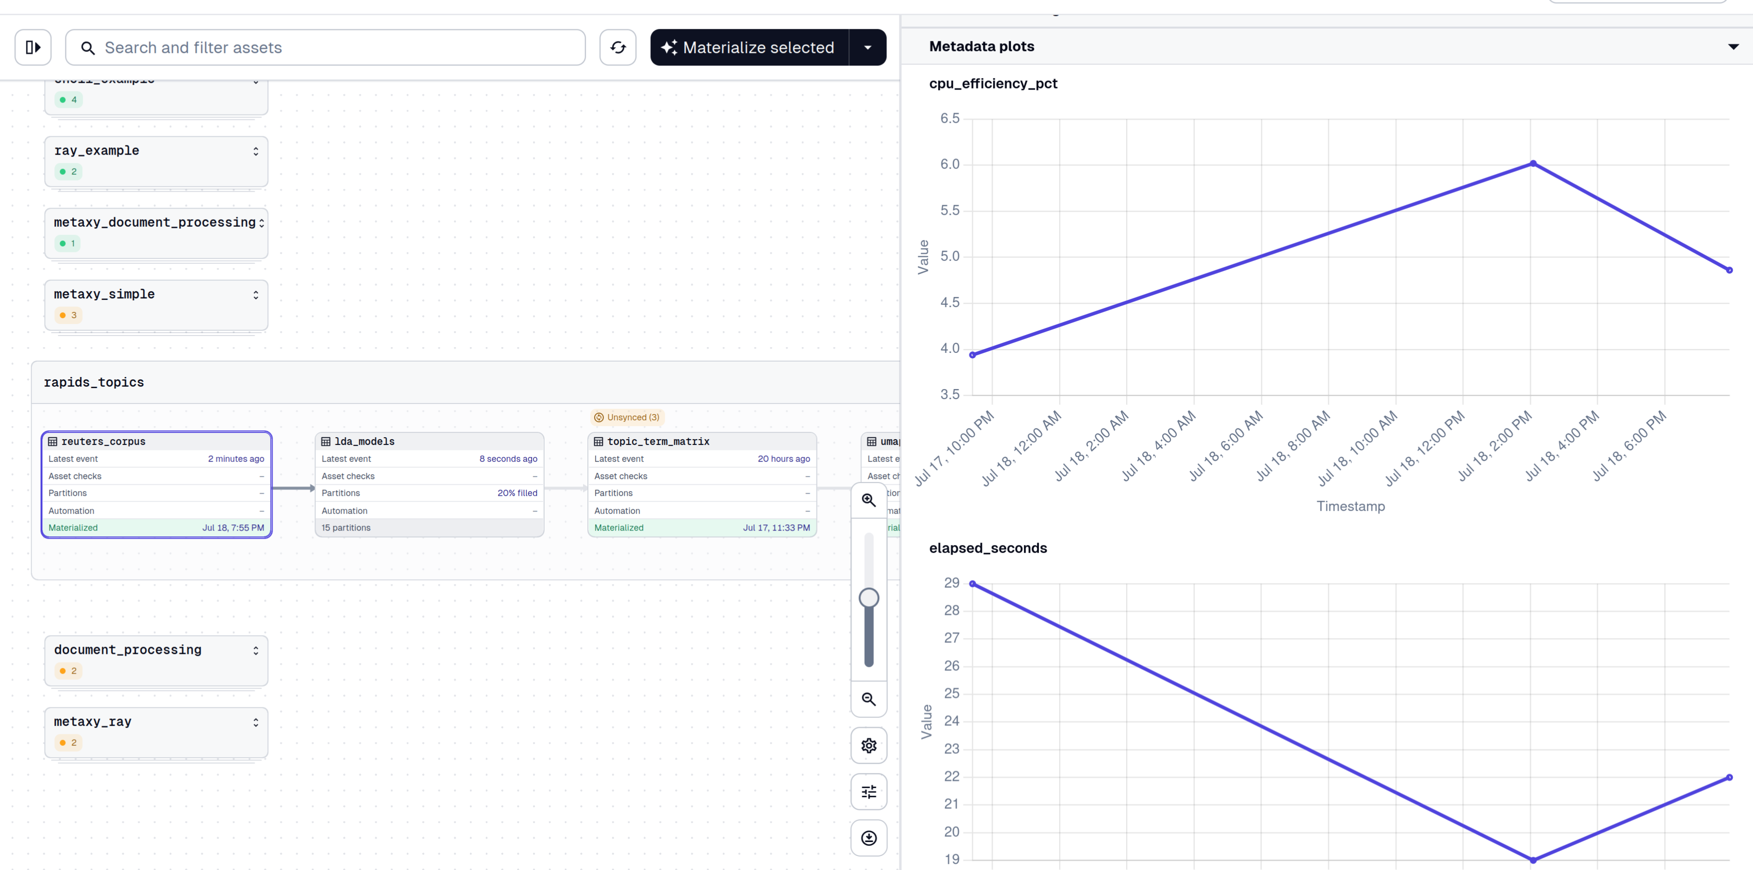Click the metaxy_ray status badge showing 2
The image size is (1753, 870).
point(68,743)
